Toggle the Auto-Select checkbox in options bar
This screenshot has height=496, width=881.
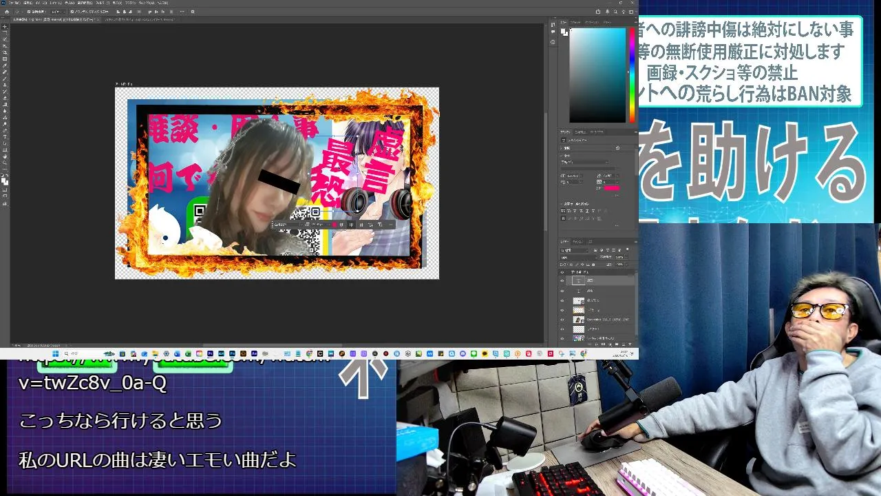click(x=29, y=12)
